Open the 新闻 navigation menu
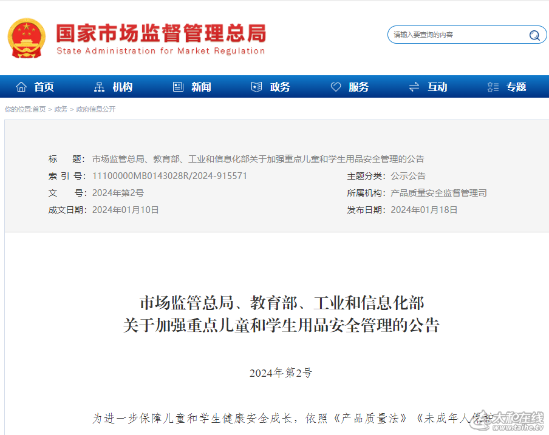This screenshot has height=435, width=549. [202, 87]
